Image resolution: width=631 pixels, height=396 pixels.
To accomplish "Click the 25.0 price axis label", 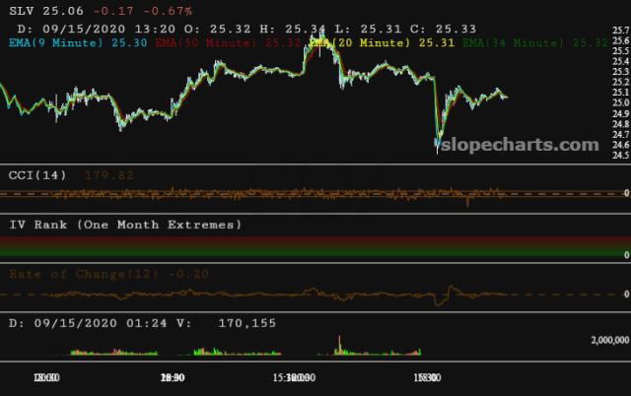I will [x=620, y=102].
